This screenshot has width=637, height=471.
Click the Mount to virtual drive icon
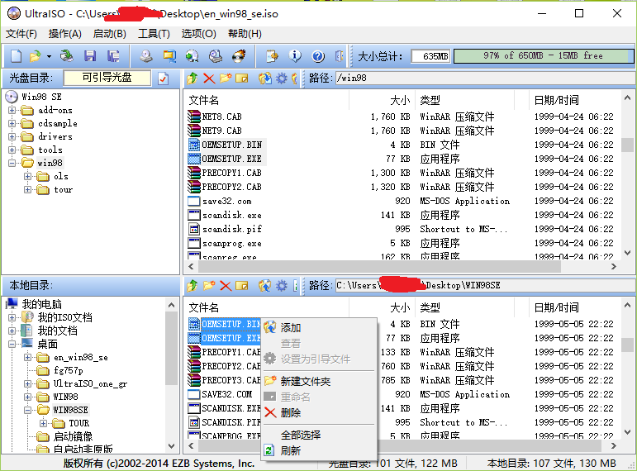pos(216,55)
